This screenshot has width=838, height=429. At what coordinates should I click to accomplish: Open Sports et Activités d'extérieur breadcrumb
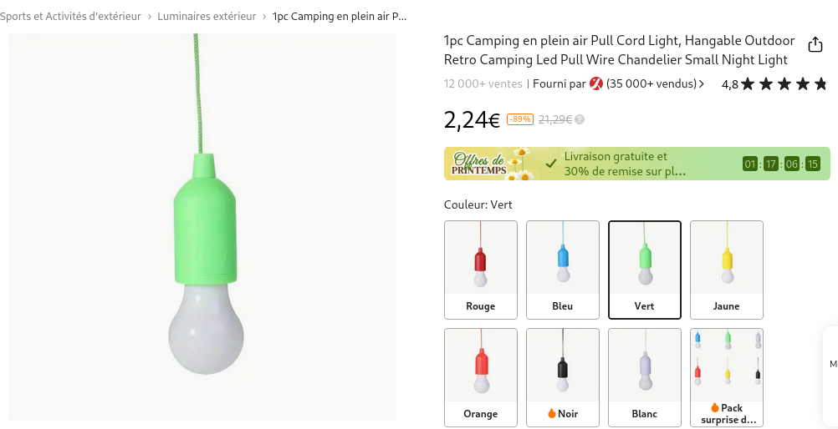point(70,17)
